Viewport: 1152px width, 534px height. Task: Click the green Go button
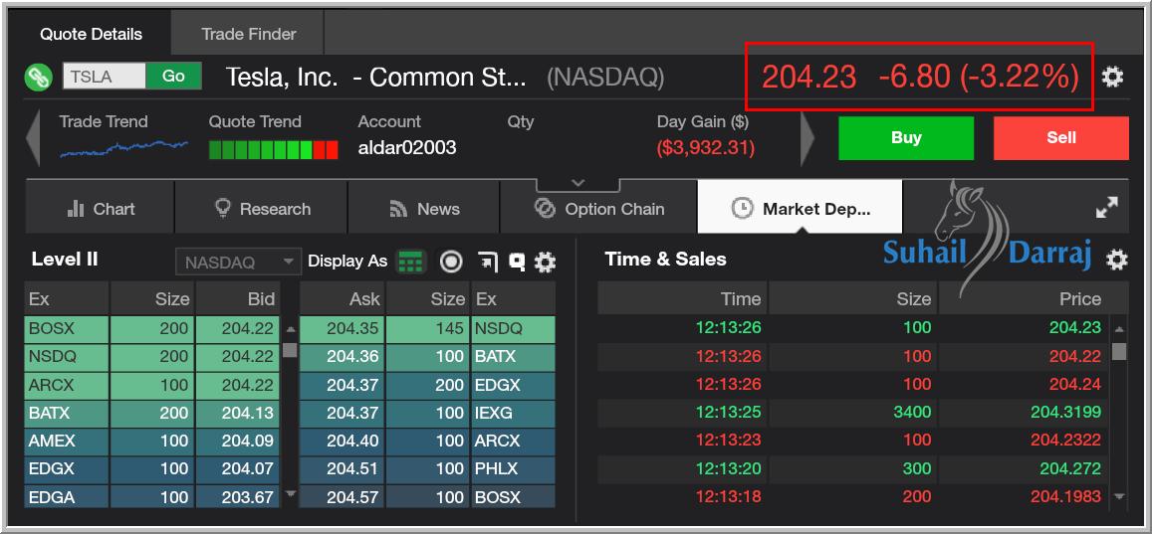173,77
